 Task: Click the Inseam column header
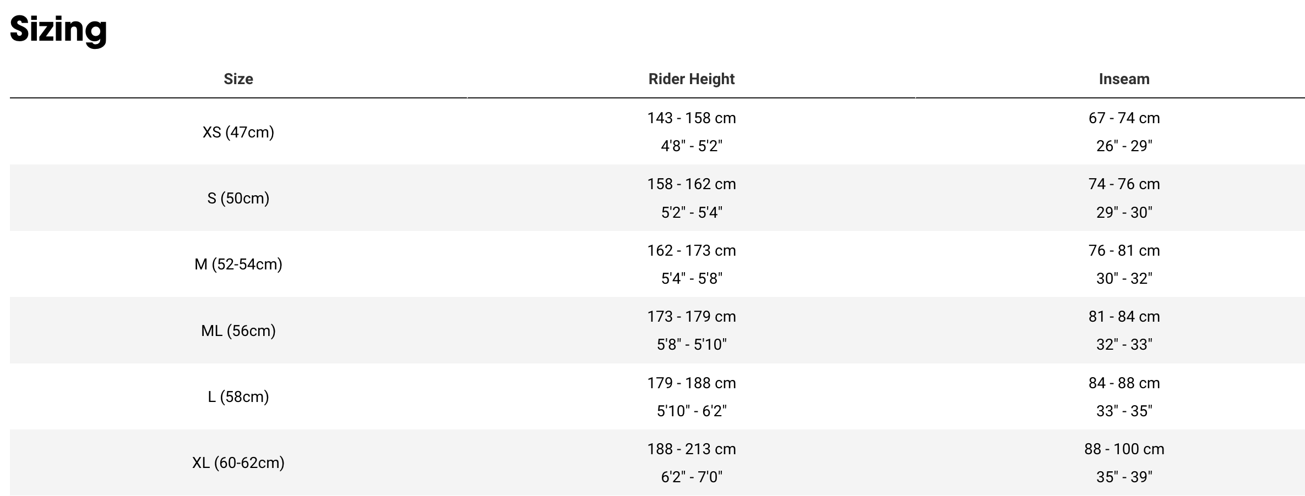1124,79
